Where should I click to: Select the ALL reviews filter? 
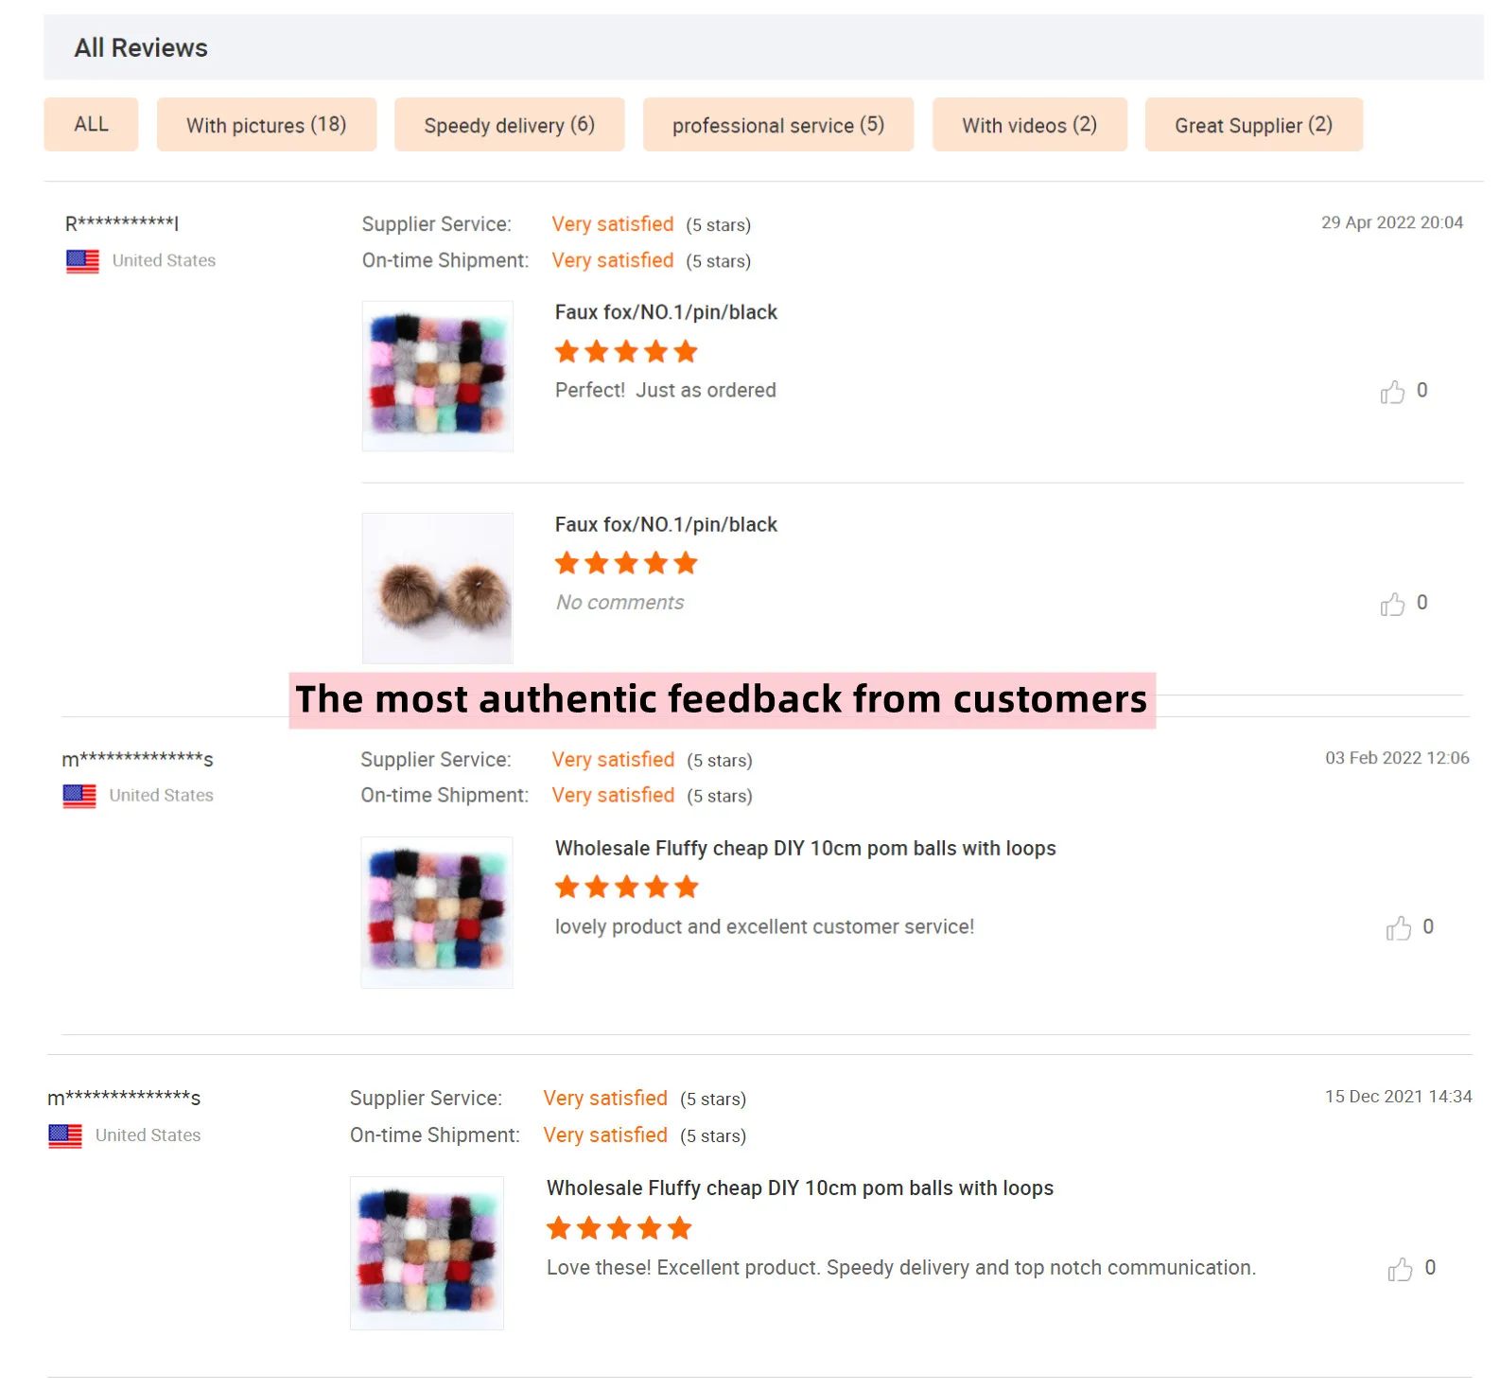pyautogui.click(x=91, y=125)
